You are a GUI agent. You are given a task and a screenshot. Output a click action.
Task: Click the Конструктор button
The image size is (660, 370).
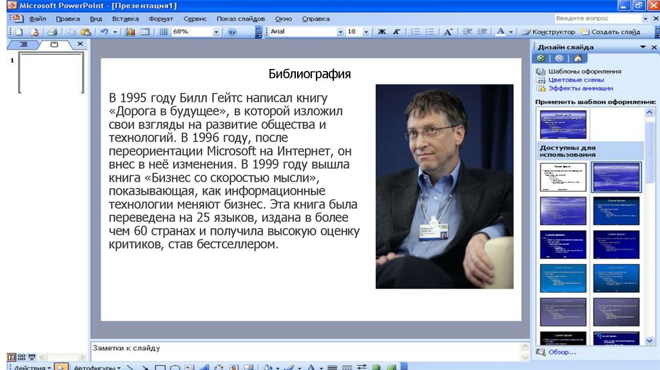click(x=548, y=32)
